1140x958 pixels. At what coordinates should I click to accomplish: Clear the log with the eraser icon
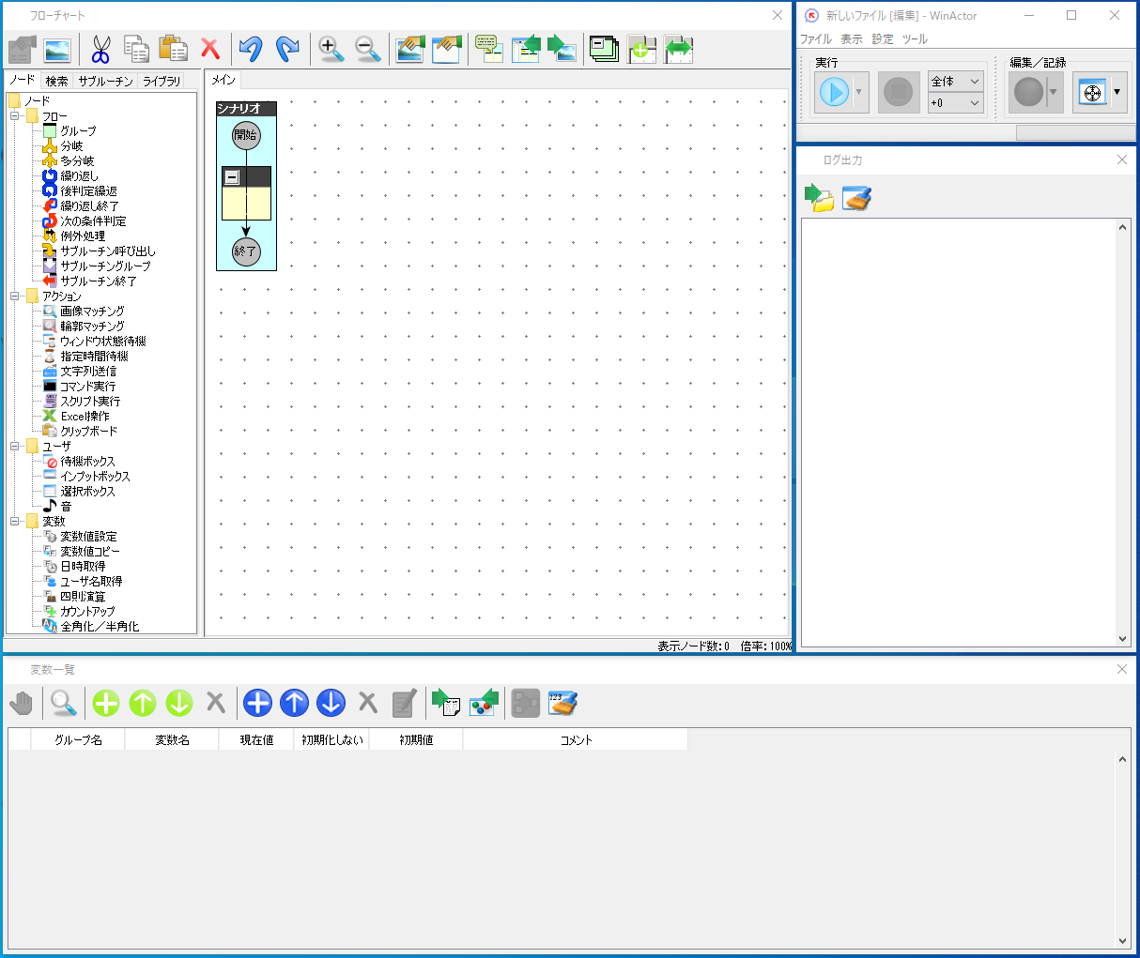(856, 198)
